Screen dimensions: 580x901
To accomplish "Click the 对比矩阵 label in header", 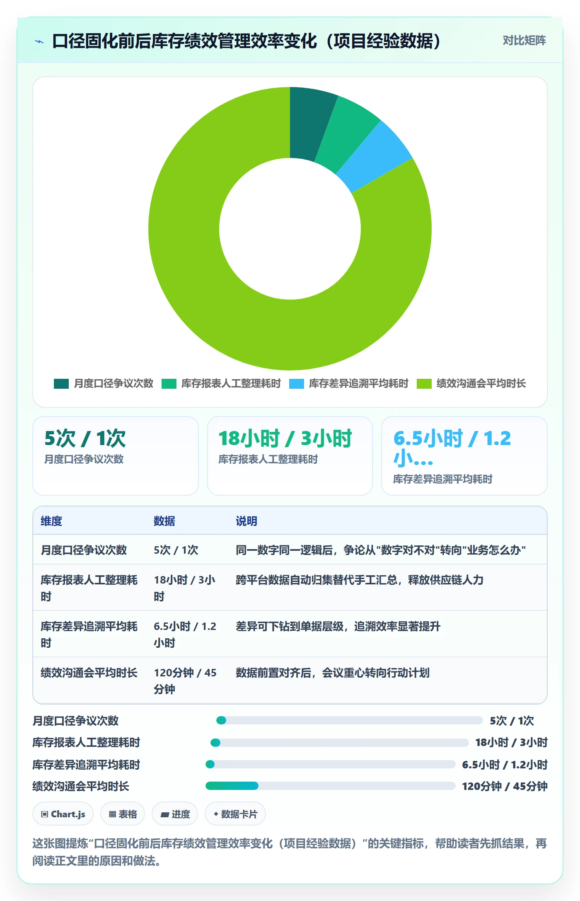I will pos(524,41).
